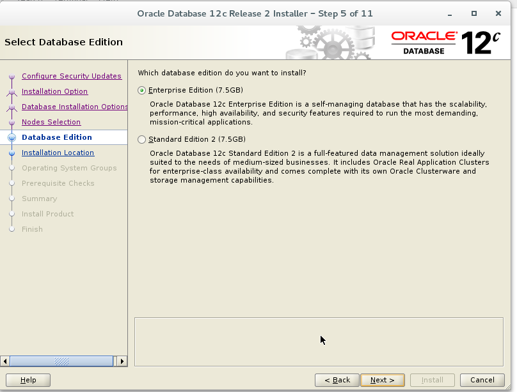
Task: Open the Installation Option step
Action: 54,91
